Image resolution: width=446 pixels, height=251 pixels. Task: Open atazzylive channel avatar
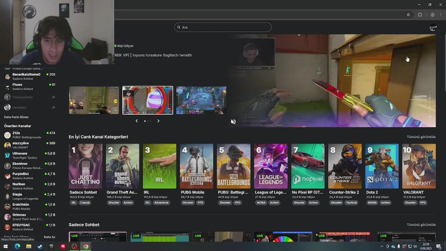[x=7, y=145]
